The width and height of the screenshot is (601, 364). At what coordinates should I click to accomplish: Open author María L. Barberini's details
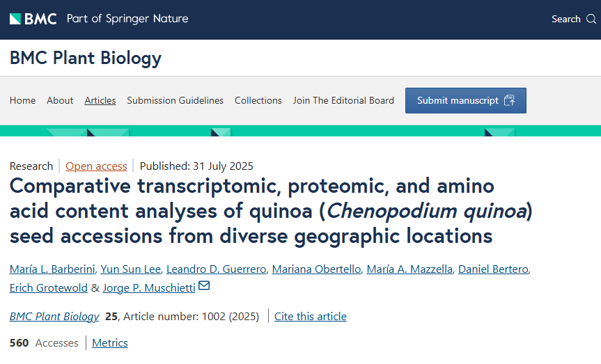[52, 269]
